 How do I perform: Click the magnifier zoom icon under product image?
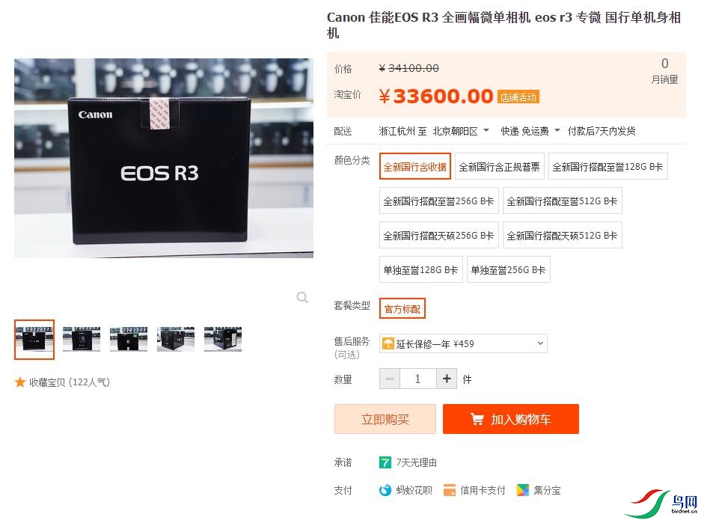point(302,297)
